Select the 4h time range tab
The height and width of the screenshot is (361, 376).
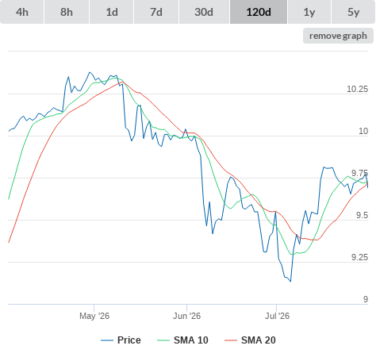coord(22,12)
